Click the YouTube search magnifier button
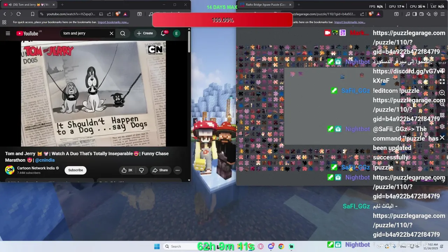 pyautogui.click(x=122, y=33)
